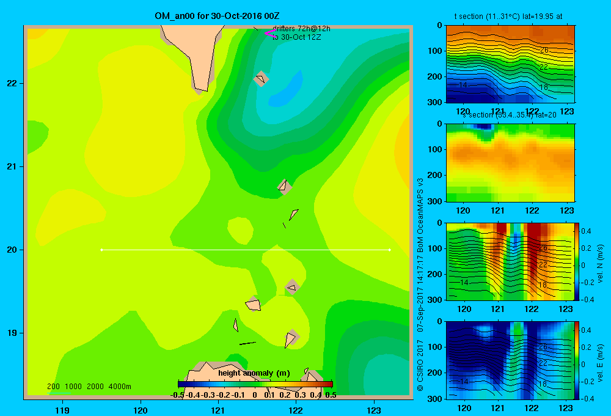The width and height of the screenshot is (611, 416).
Task: Select the 's section' lat=20 title
Action: (x=510, y=115)
